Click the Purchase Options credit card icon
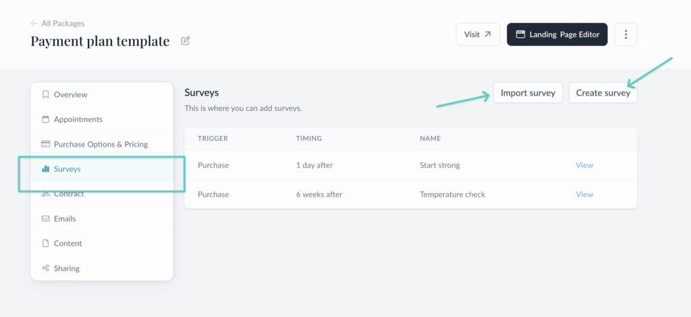The width and height of the screenshot is (691, 317). (45, 144)
